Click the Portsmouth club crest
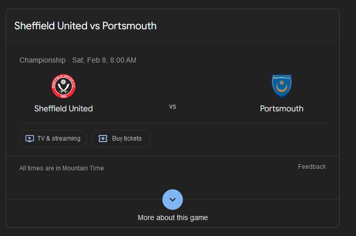Screen dimensions: 356x236 (281, 86)
